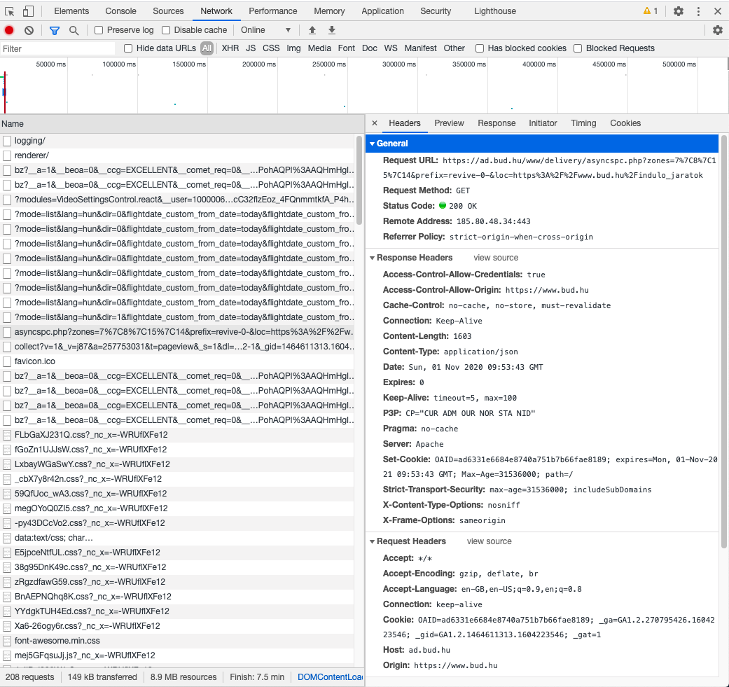Open the Online throttling dropdown
The image size is (729, 687).
point(265,30)
